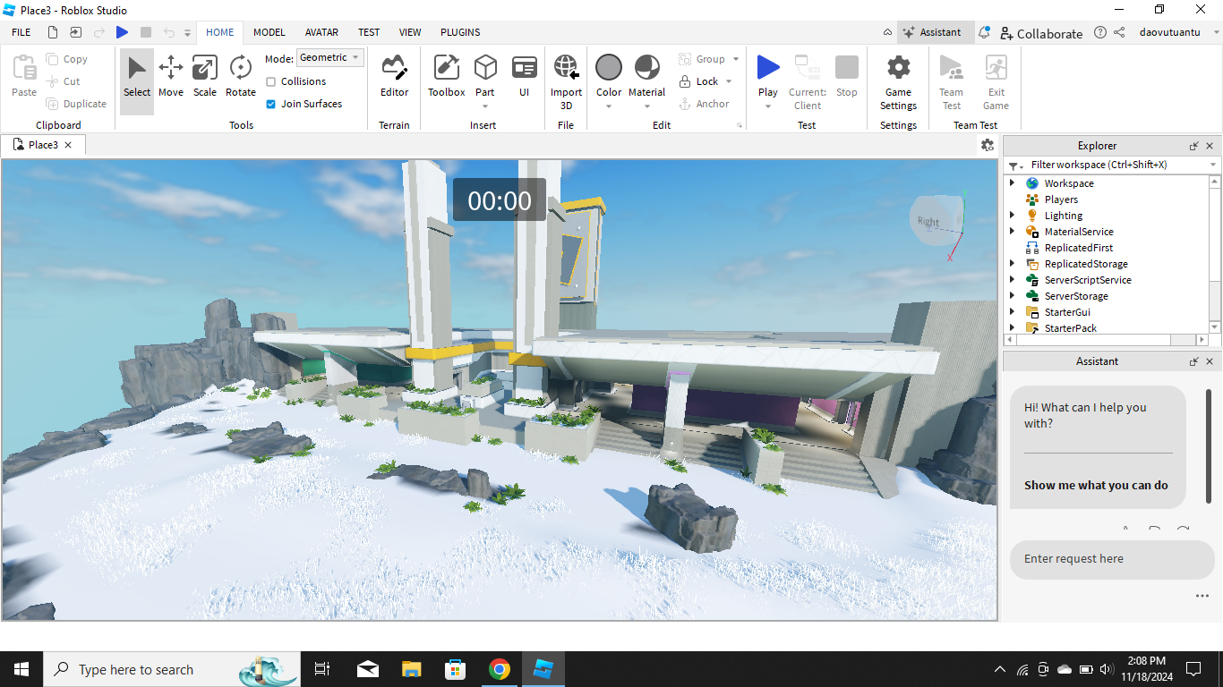Click Show me what you can do
This screenshot has height=687, width=1223.
pos(1096,485)
